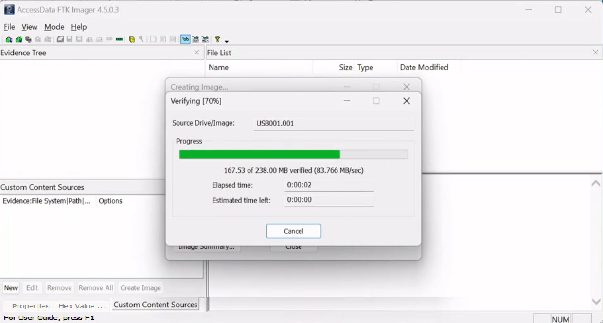This screenshot has height=323, width=603.
Task: Click the green verification progress bar
Action: 259,154
